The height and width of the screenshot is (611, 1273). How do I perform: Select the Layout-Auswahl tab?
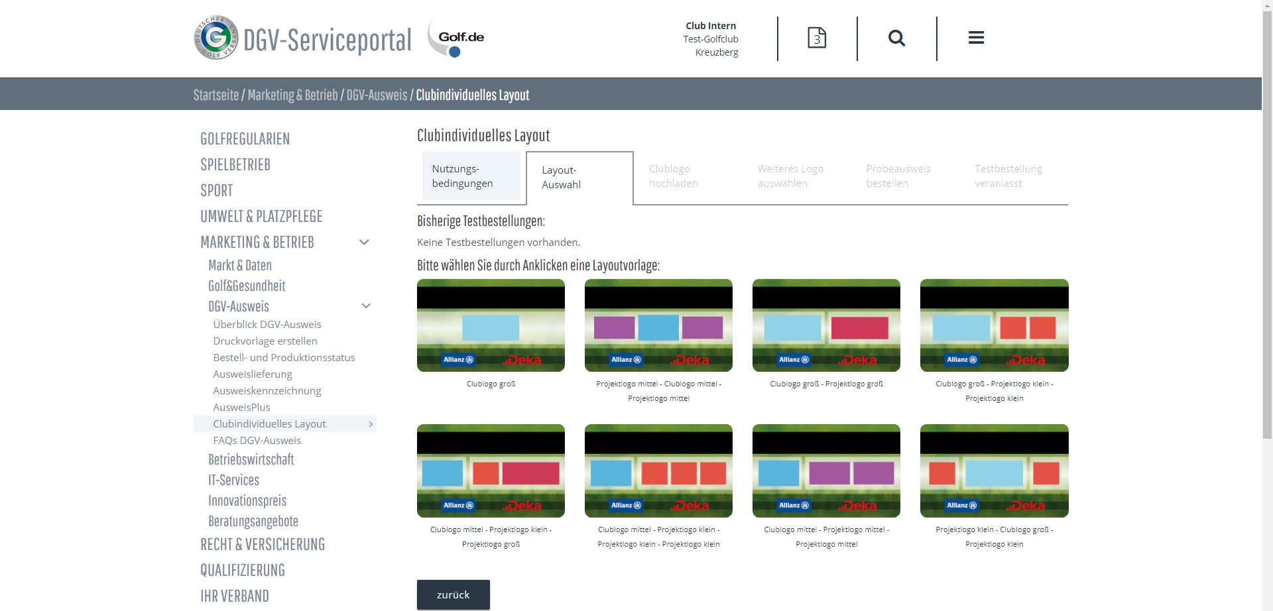click(x=579, y=178)
